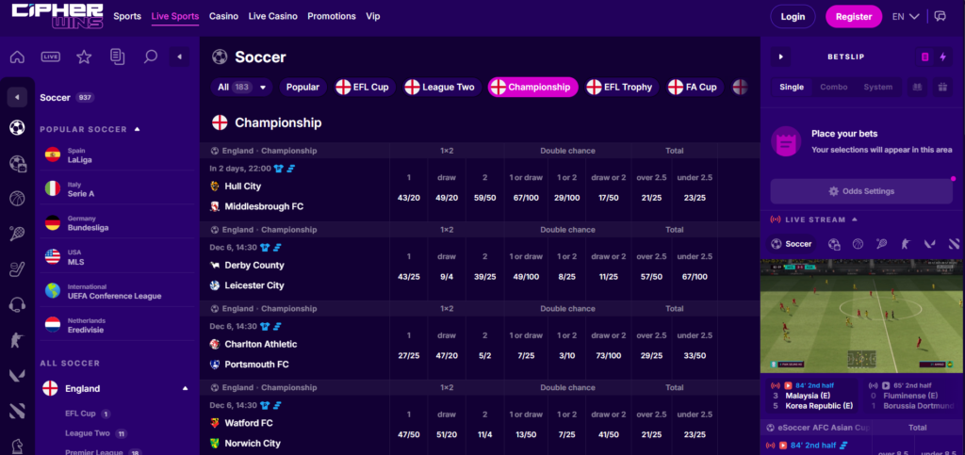The width and height of the screenshot is (965, 455).
Task: Select the soccer ball sport icon
Action: 17,128
